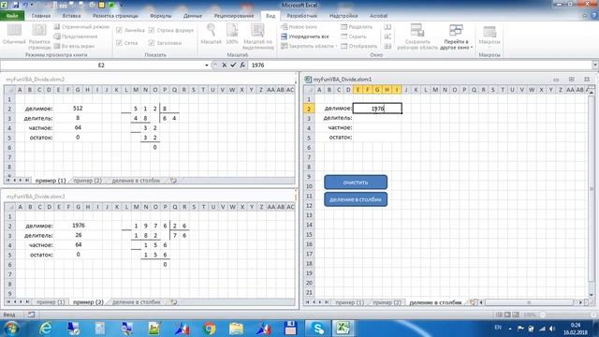Switch to the Рецензирование review ribbon tab
This screenshot has width=599, height=337.
pyautogui.click(x=234, y=16)
